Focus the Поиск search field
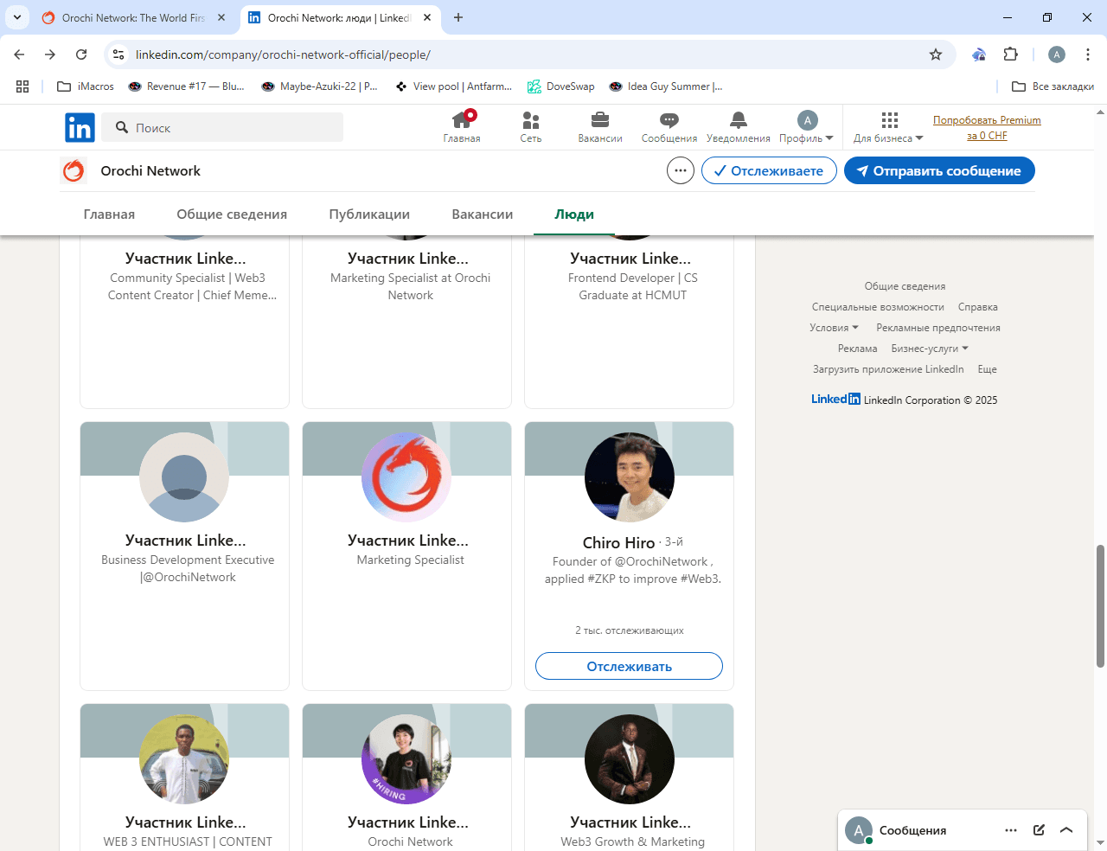The image size is (1107, 851). (x=222, y=128)
